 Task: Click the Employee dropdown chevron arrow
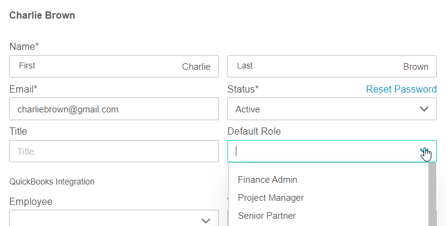[x=206, y=221]
